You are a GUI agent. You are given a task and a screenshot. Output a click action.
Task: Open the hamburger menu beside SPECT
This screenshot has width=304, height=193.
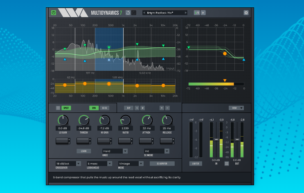pos(58,108)
